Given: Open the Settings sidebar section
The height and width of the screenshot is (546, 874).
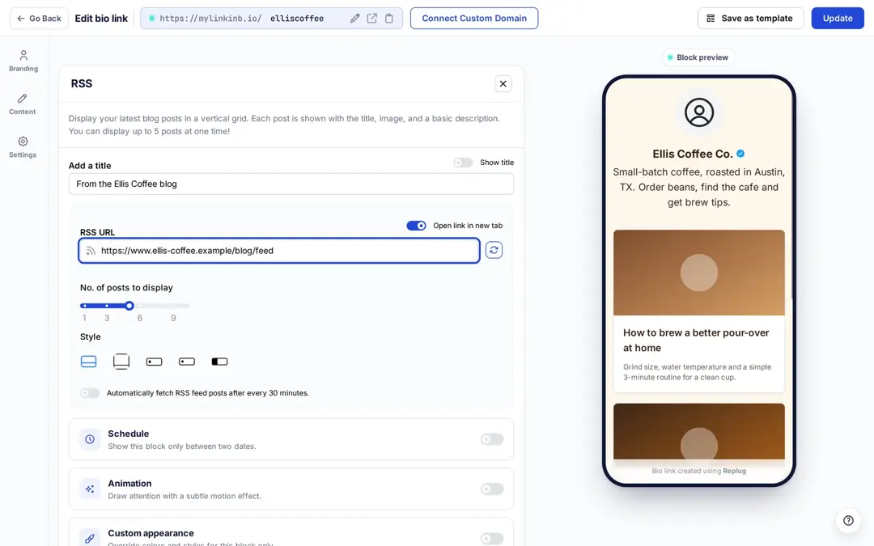Looking at the screenshot, I should point(23,147).
